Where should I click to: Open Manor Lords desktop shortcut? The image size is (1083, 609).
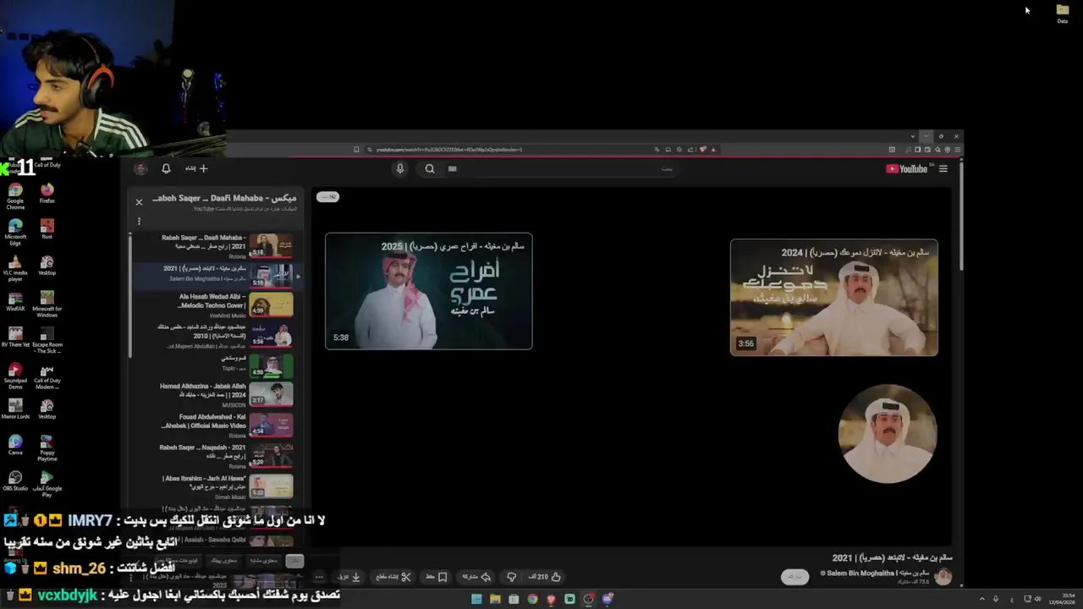(x=15, y=409)
